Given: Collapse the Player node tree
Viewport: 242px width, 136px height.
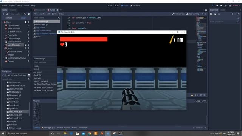Looking at the screenshot, I should (x=3, y=22).
